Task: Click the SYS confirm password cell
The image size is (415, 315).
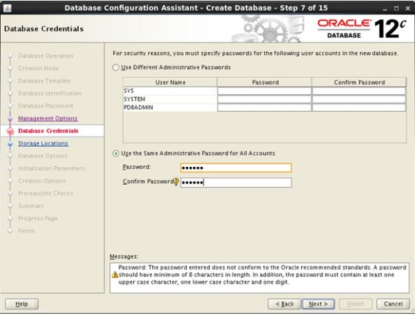Action: pos(359,91)
